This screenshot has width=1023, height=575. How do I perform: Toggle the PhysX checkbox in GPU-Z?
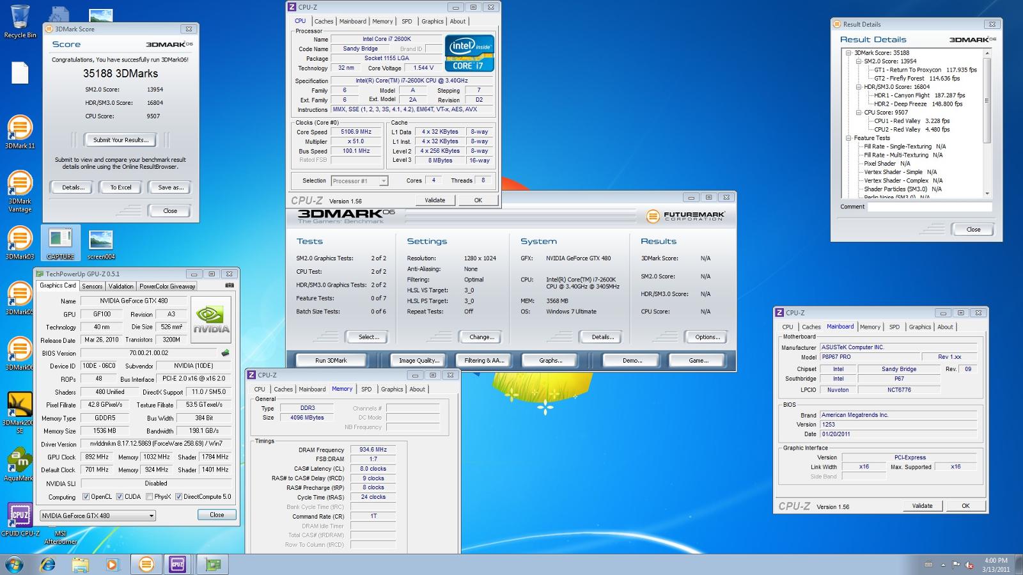click(x=149, y=496)
